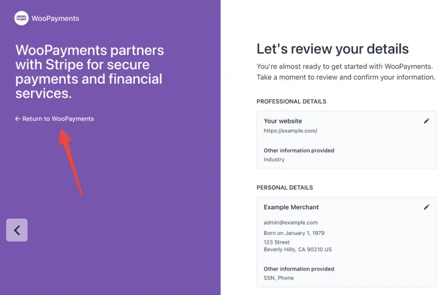
Task: Select the Example Merchant name
Action: (291, 207)
